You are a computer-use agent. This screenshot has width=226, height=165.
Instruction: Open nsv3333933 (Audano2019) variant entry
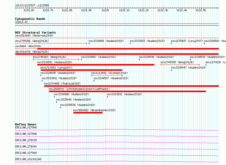[147, 41]
